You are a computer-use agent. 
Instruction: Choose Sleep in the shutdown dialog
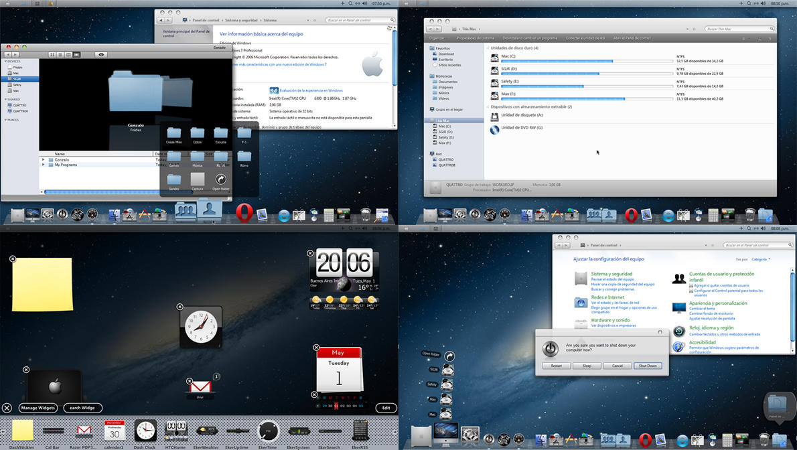pyautogui.click(x=587, y=366)
